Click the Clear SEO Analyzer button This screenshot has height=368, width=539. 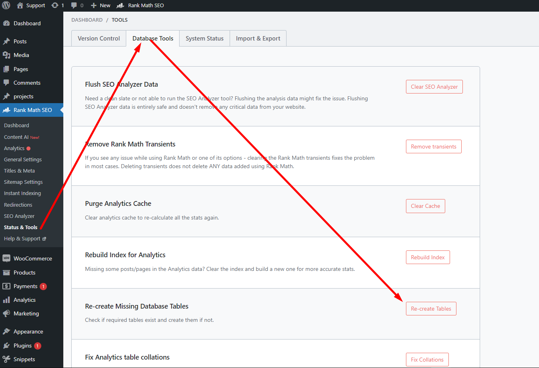(x=434, y=87)
